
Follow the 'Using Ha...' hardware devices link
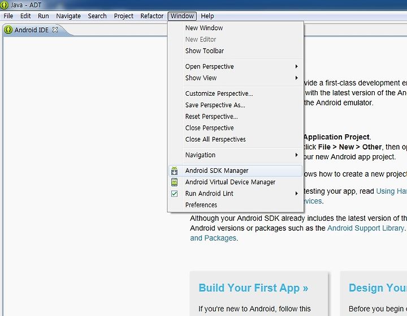pyautogui.click(x=391, y=191)
